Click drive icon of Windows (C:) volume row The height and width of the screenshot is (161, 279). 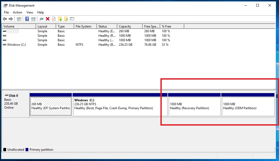4,45
